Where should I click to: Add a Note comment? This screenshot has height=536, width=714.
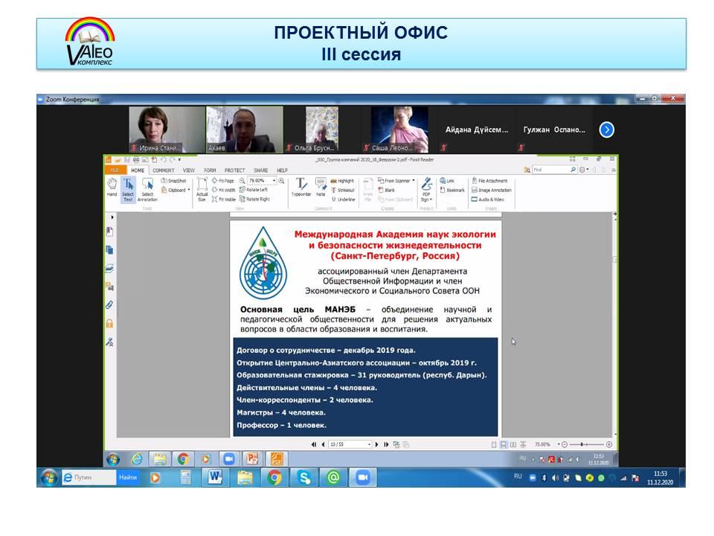coord(321,188)
